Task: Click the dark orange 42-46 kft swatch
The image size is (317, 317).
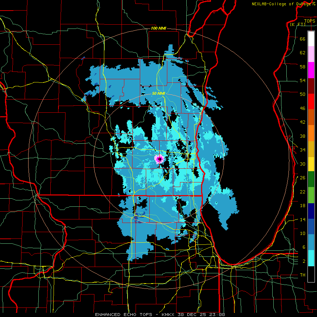Action: [311, 117]
